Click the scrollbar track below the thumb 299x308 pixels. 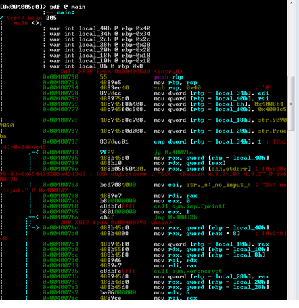click(x=291, y=215)
